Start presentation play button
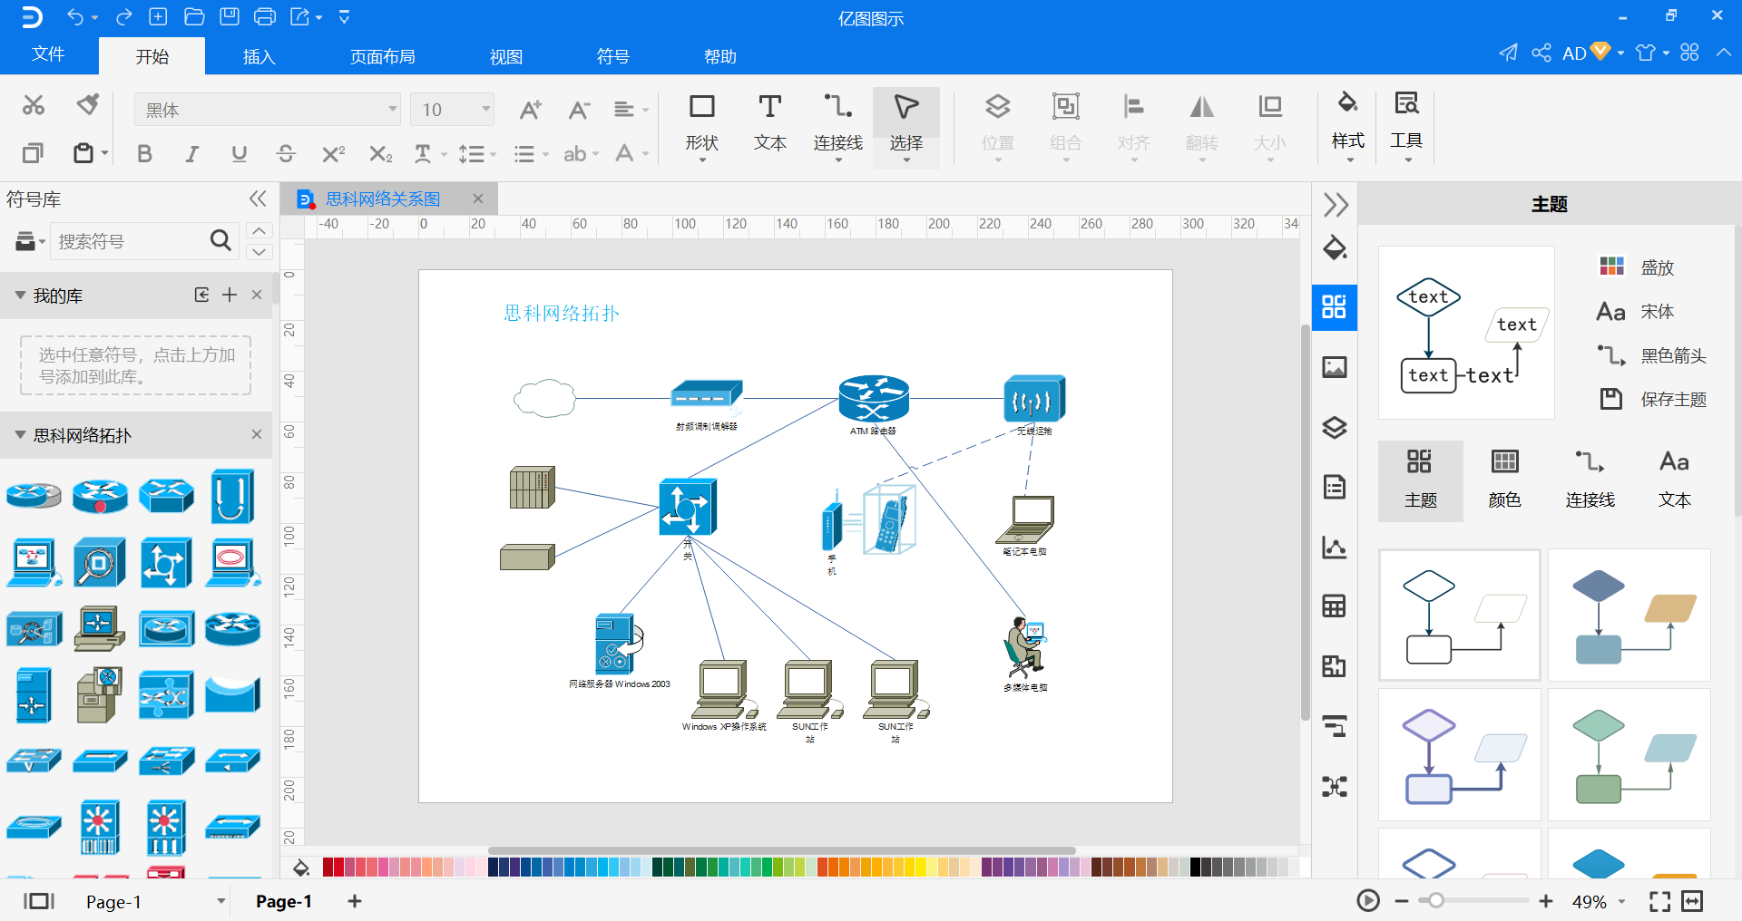This screenshot has width=1742, height=921. (x=1367, y=901)
